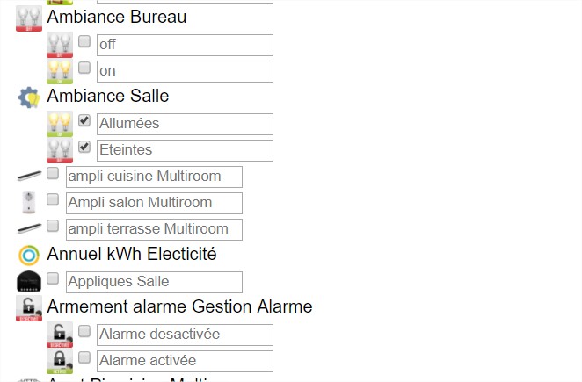
Task: Enable the Ambiance Bureau off checkbox
Action: (84, 41)
